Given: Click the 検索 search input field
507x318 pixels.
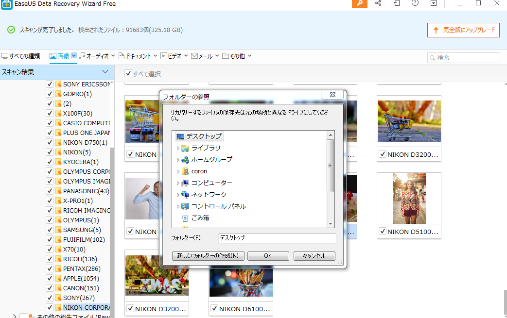Looking at the screenshot, I should pyautogui.click(x=464, y=58).
